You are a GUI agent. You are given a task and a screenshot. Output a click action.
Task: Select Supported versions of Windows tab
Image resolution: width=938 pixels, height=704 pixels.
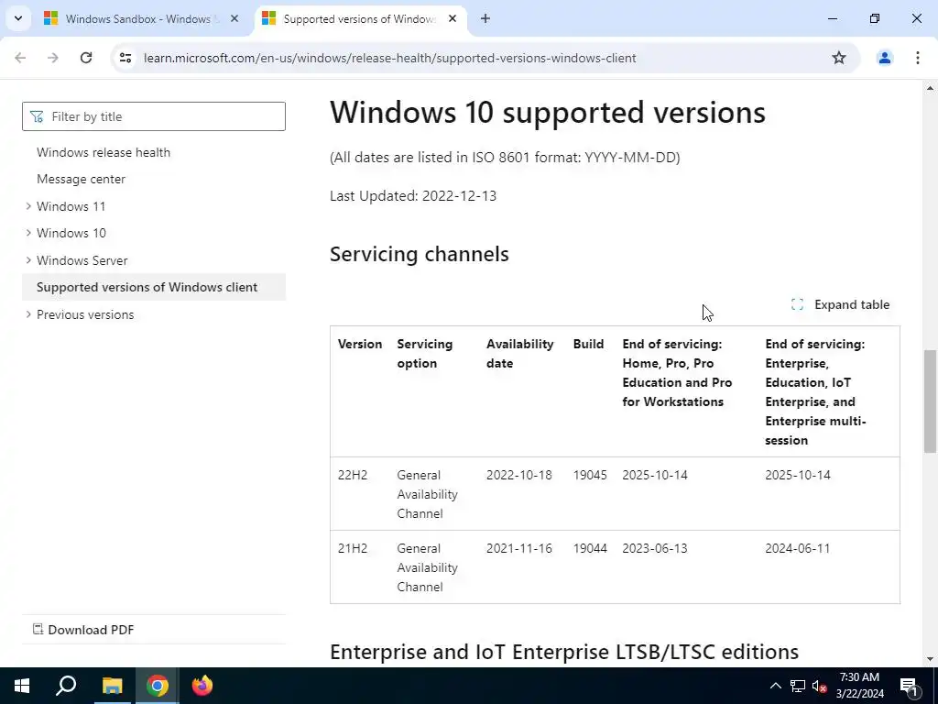[x=360, y=18]
